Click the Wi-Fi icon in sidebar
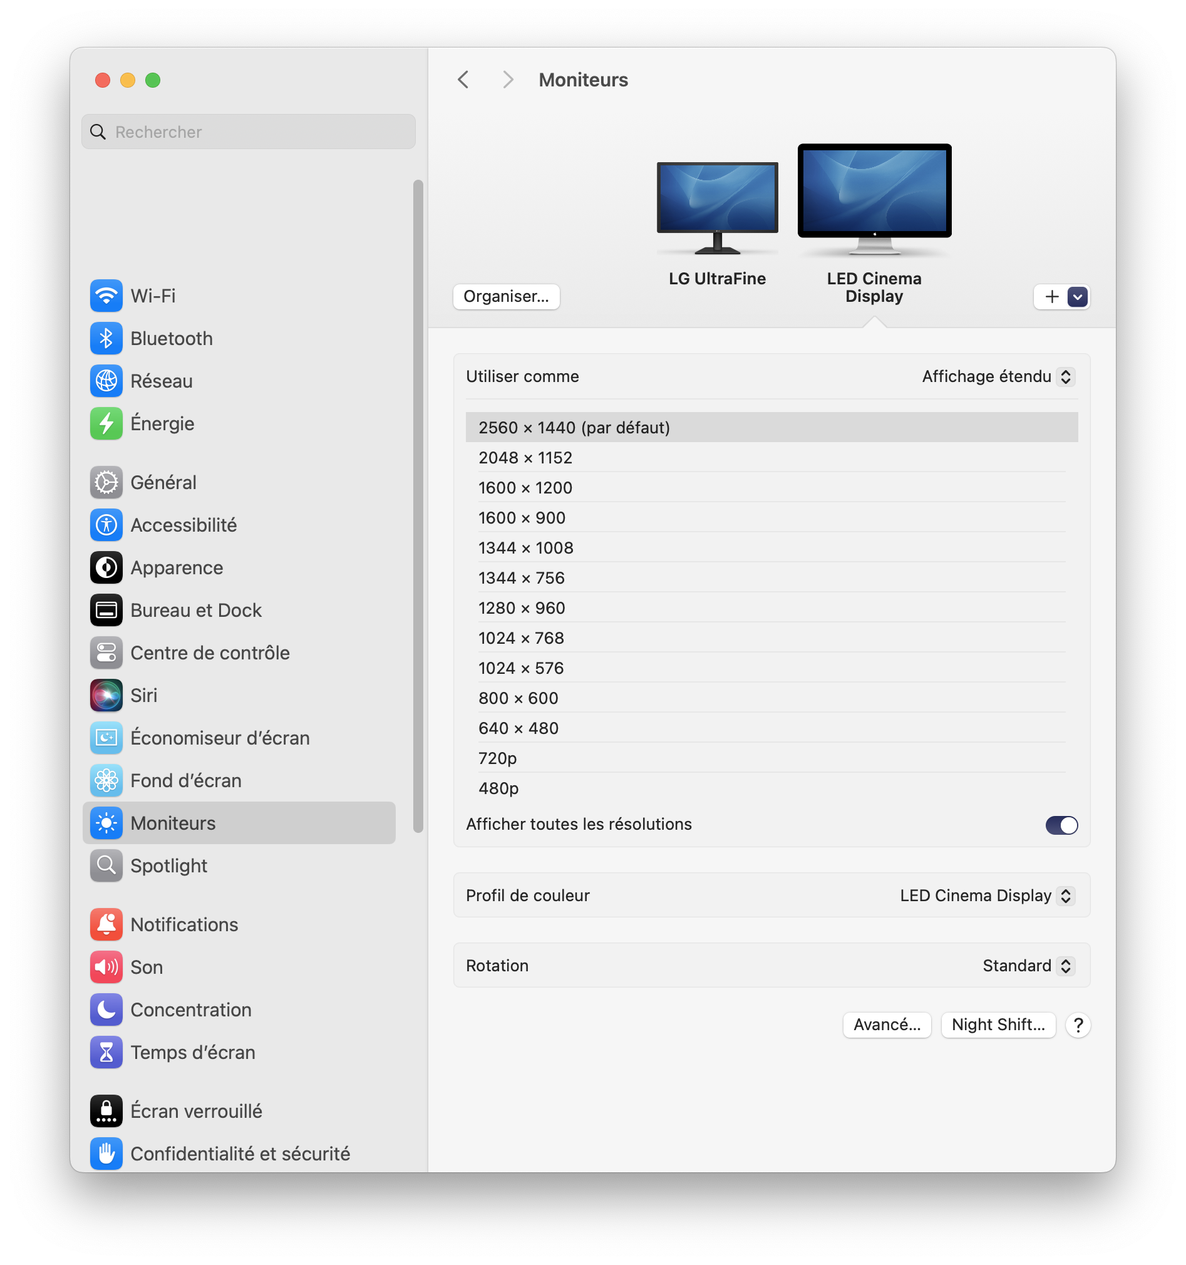 (x=106, y=296)
